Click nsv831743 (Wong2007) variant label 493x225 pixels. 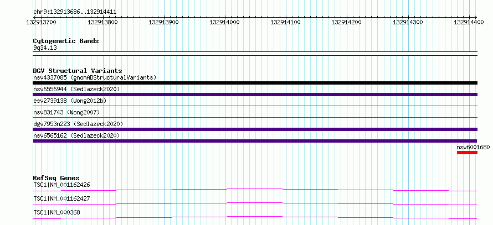(66, 112)
